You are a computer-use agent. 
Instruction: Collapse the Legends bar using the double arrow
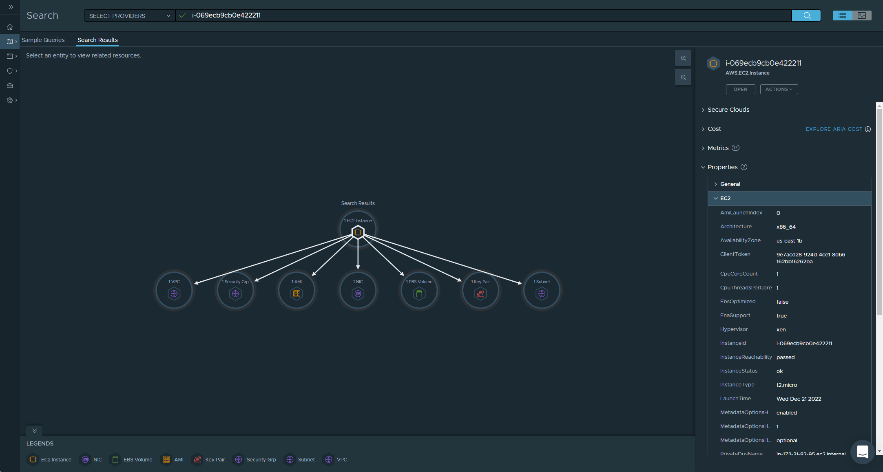pos(34,430)
